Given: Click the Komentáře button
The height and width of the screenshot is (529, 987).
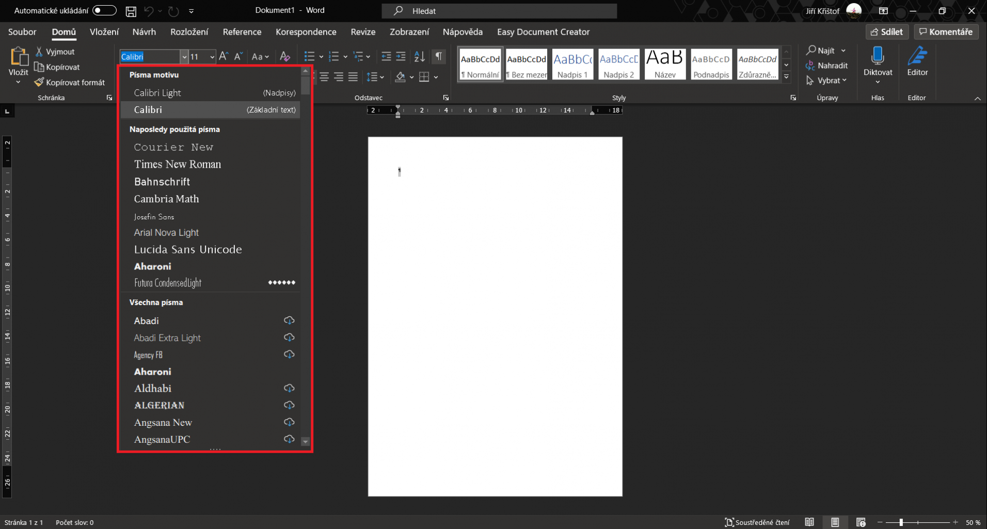Looking at the screenshot, I should pyautogui.click(x=946, y=32).
